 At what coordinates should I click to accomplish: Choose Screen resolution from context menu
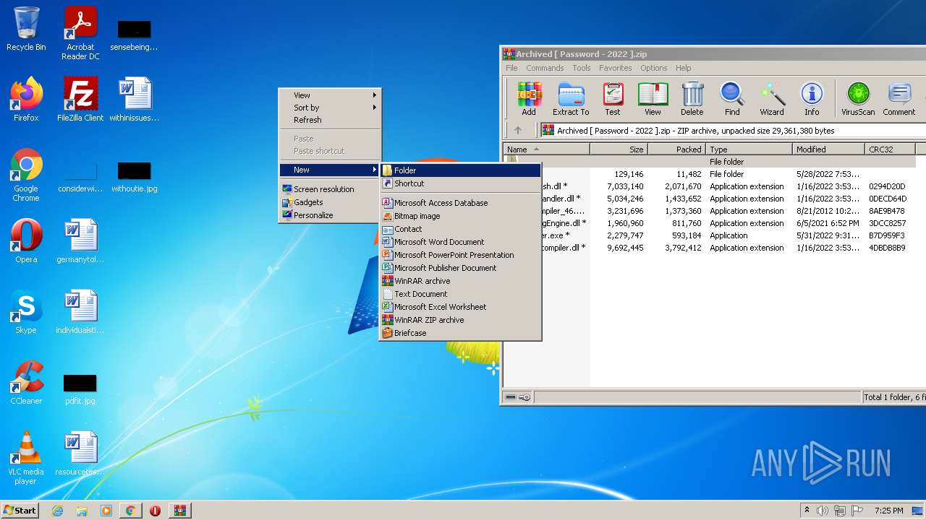pos(330,189)
